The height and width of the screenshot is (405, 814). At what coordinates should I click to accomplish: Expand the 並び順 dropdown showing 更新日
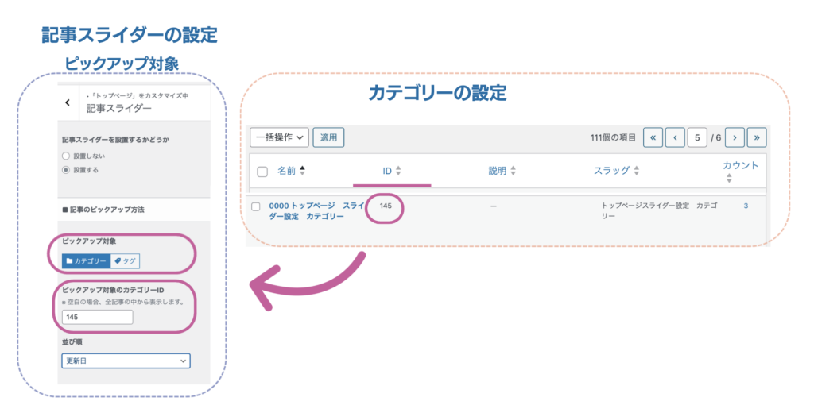pyautogui.click(x=126, y=361)
